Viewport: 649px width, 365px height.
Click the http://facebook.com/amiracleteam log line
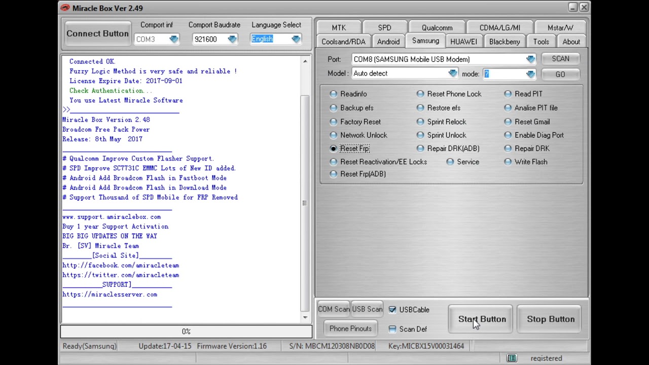[x=121, y=265]
